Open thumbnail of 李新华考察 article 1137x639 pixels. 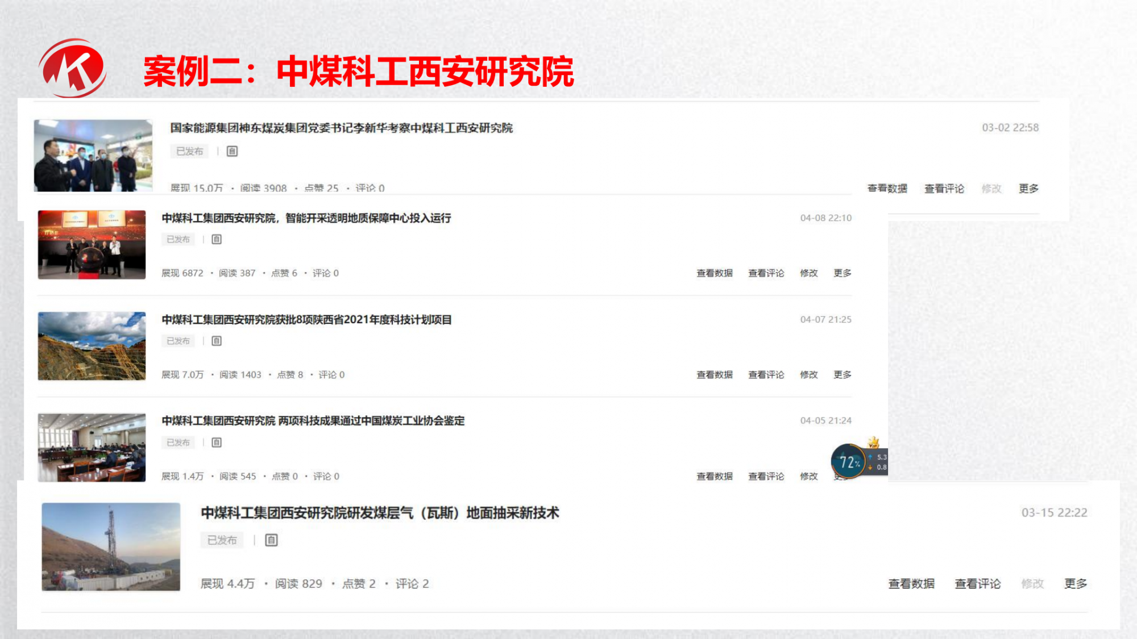coord(93,155)
